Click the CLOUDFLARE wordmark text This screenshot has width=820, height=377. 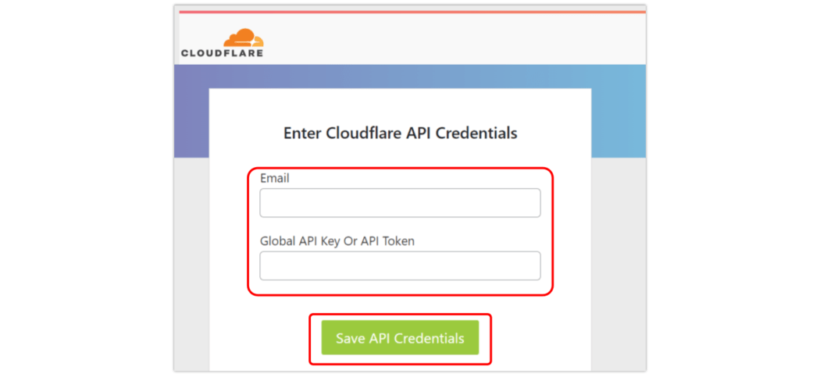coord(223,53)
